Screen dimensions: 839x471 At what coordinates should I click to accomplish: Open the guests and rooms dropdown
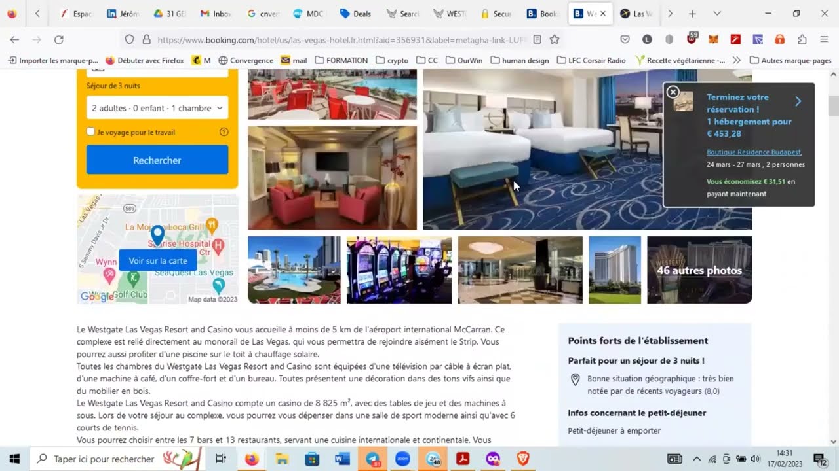point(157,108)
